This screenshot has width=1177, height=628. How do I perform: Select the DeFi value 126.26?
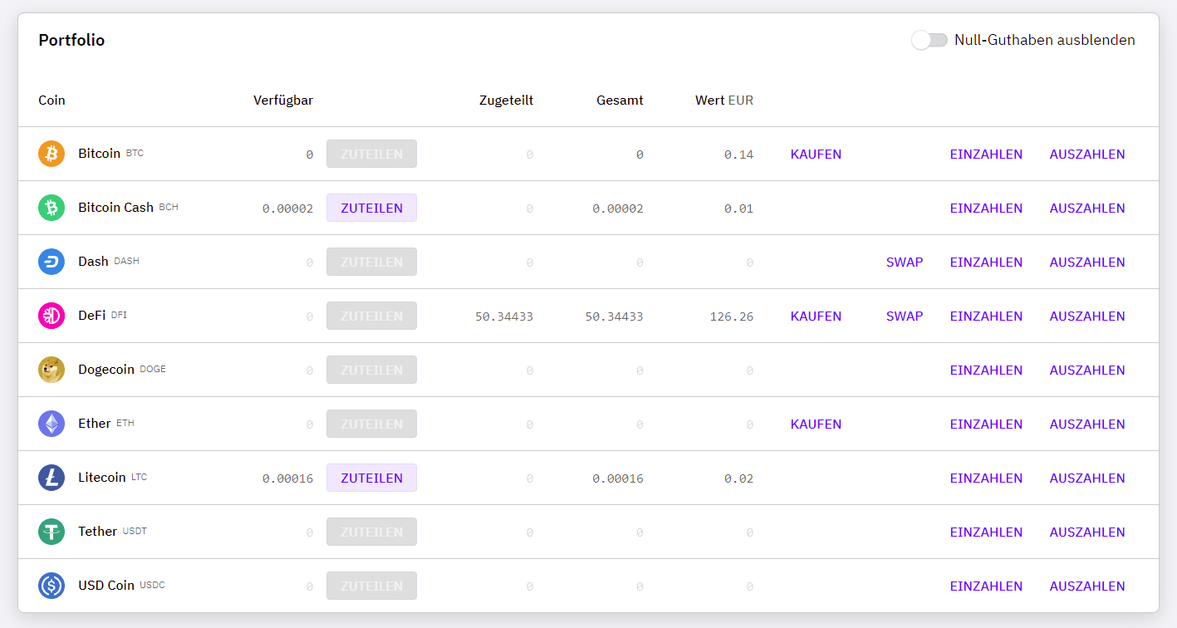point(732,316)
